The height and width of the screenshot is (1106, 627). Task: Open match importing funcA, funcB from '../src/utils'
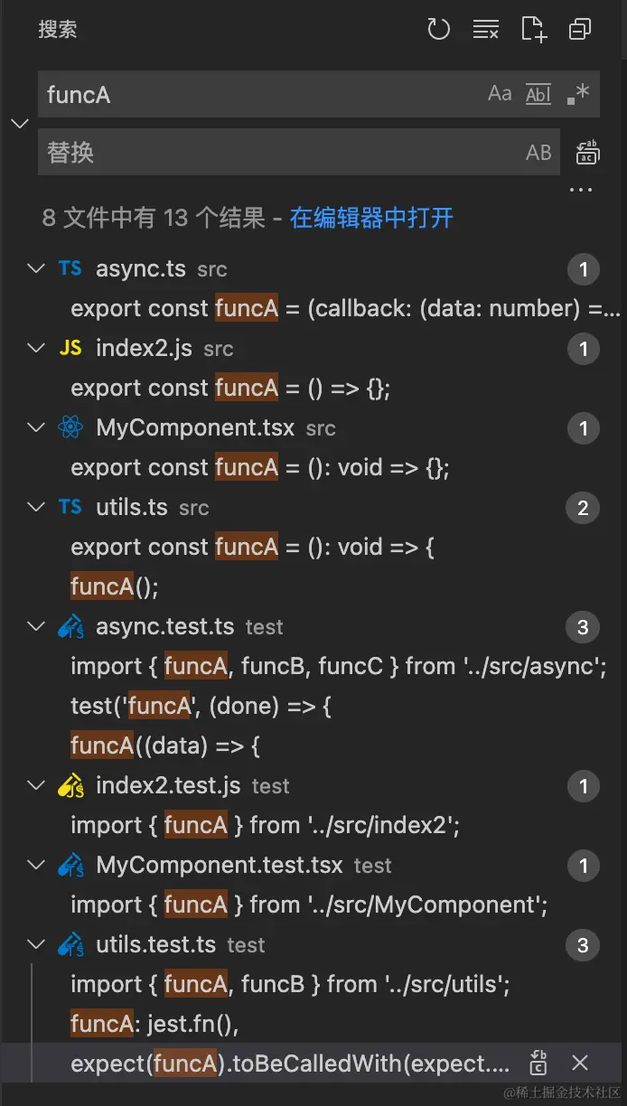(x=291, y=984)
